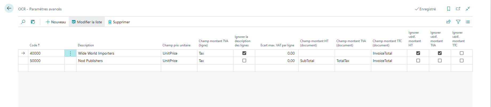This screenshot has width=491, height=107.
Task: Check Ignorer vérif. montant TTC for row 40000
Action: click(462, 53)
